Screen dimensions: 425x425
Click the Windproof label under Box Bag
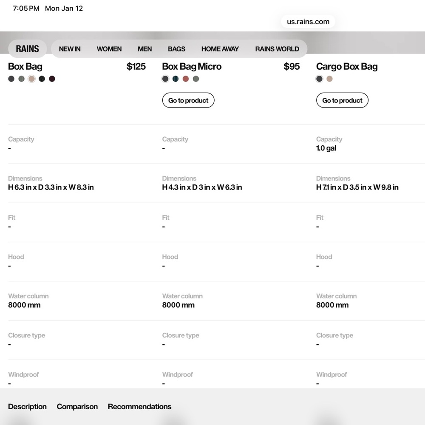[x=23, y=374]
